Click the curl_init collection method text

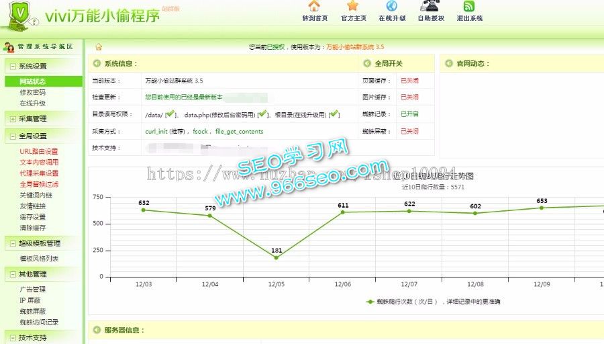pyautogui.click(x=156, y=132)
